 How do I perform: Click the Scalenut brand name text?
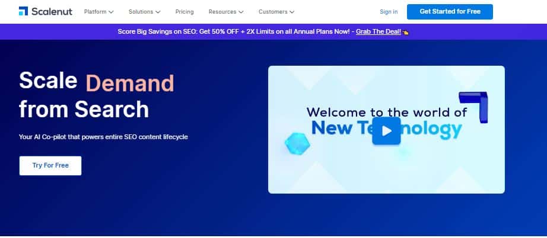[52, 11]
